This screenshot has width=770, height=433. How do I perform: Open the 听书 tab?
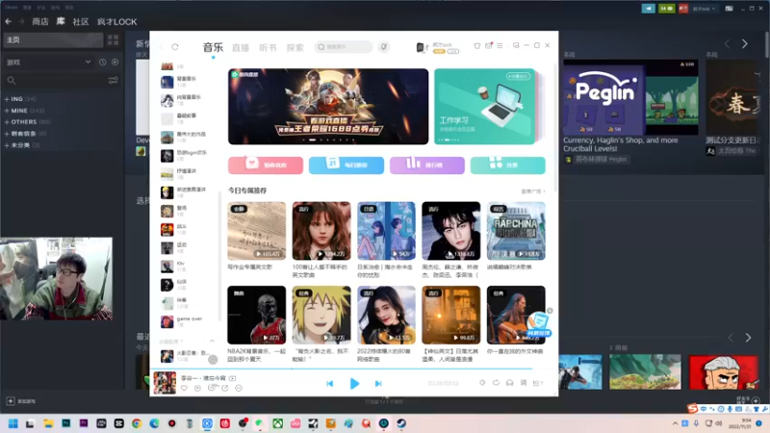(268, 47)
